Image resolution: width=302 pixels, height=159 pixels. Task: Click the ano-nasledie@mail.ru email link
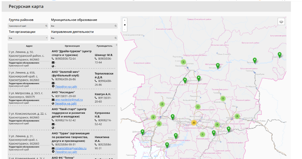(x=69, y=100)
